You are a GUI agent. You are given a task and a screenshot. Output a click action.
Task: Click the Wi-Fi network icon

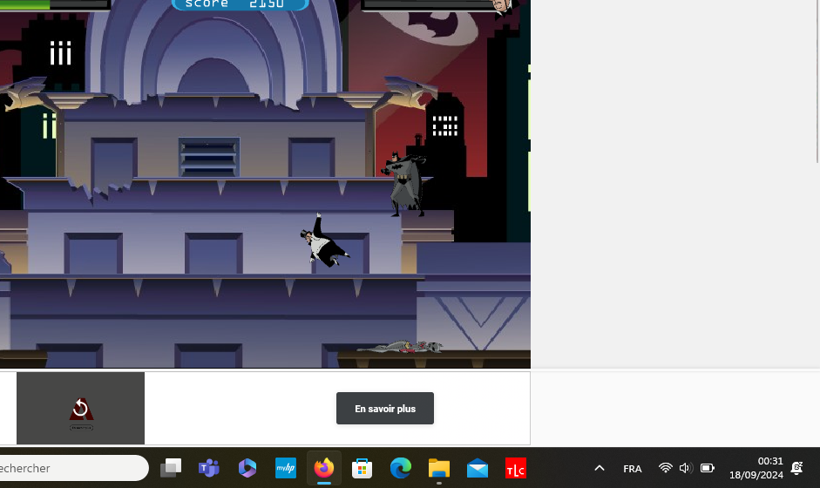point(665,468)
